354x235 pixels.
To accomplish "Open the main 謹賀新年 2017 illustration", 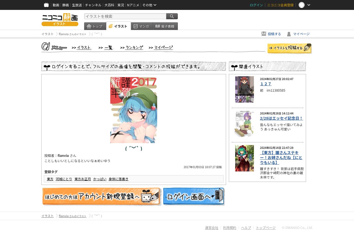I will [134, 110].
